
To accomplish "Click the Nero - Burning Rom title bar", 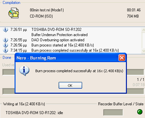I will click(67, 58).
